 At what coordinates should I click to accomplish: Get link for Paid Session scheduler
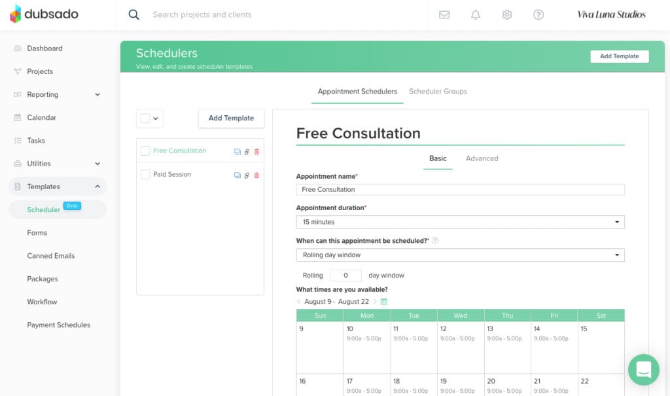coord(247,175)
